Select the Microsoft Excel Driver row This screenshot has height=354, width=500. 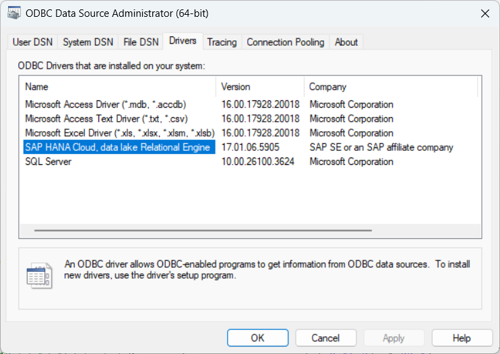[x=119, y=133]
